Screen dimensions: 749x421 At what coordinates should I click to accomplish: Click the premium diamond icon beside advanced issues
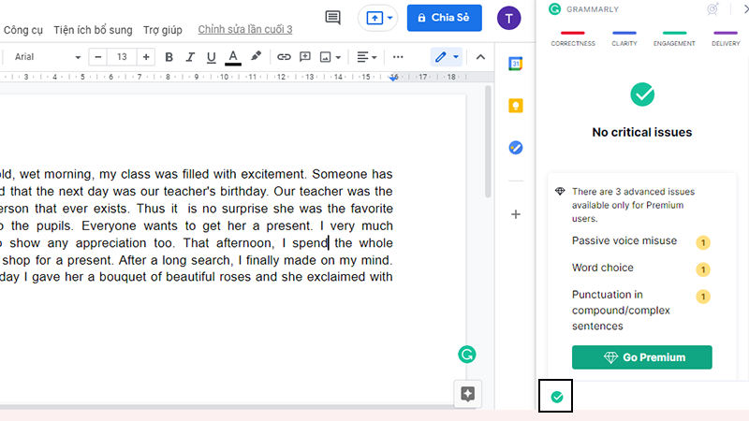point(560,192)
